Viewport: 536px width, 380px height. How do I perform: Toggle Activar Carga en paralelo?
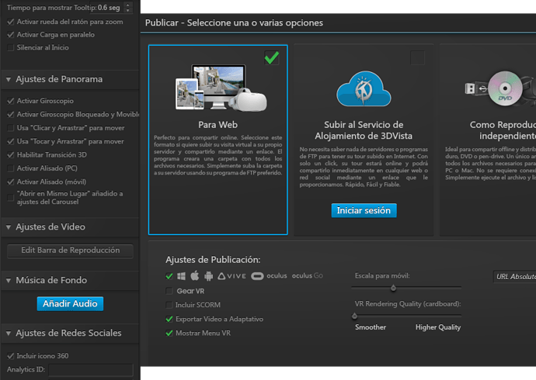click(11, 35)
